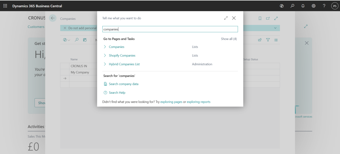The height and width of the screenshot is (154, 340).
Task: Open Copilot icon in top bar
Action: [x=282, y=6]
